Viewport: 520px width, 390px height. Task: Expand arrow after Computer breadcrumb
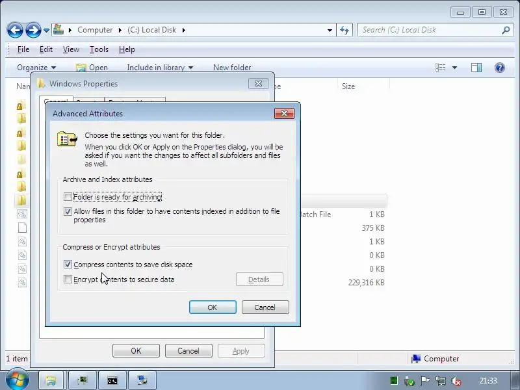click(120, 30)
